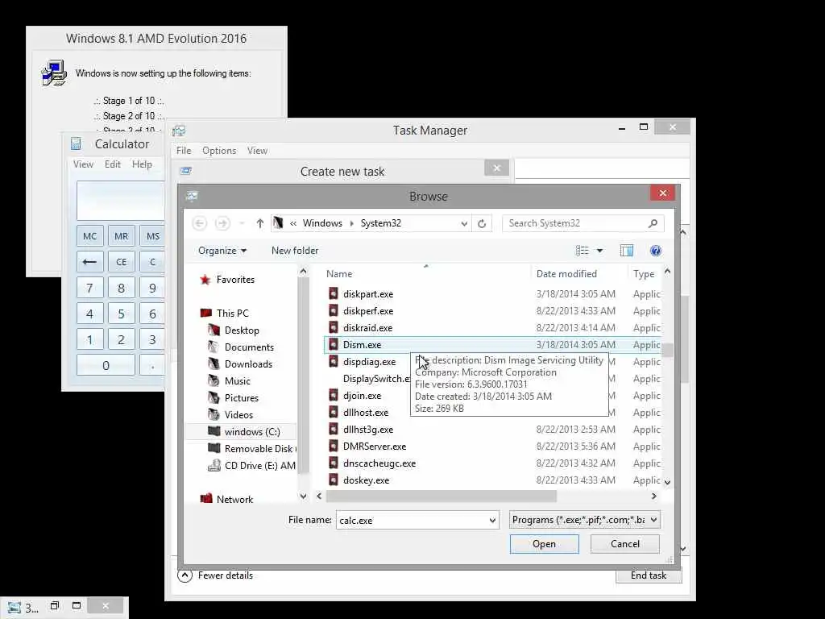Select the Dism.exe file icon
This screenshot has width=825, height=619.
[x=333, y=345]
